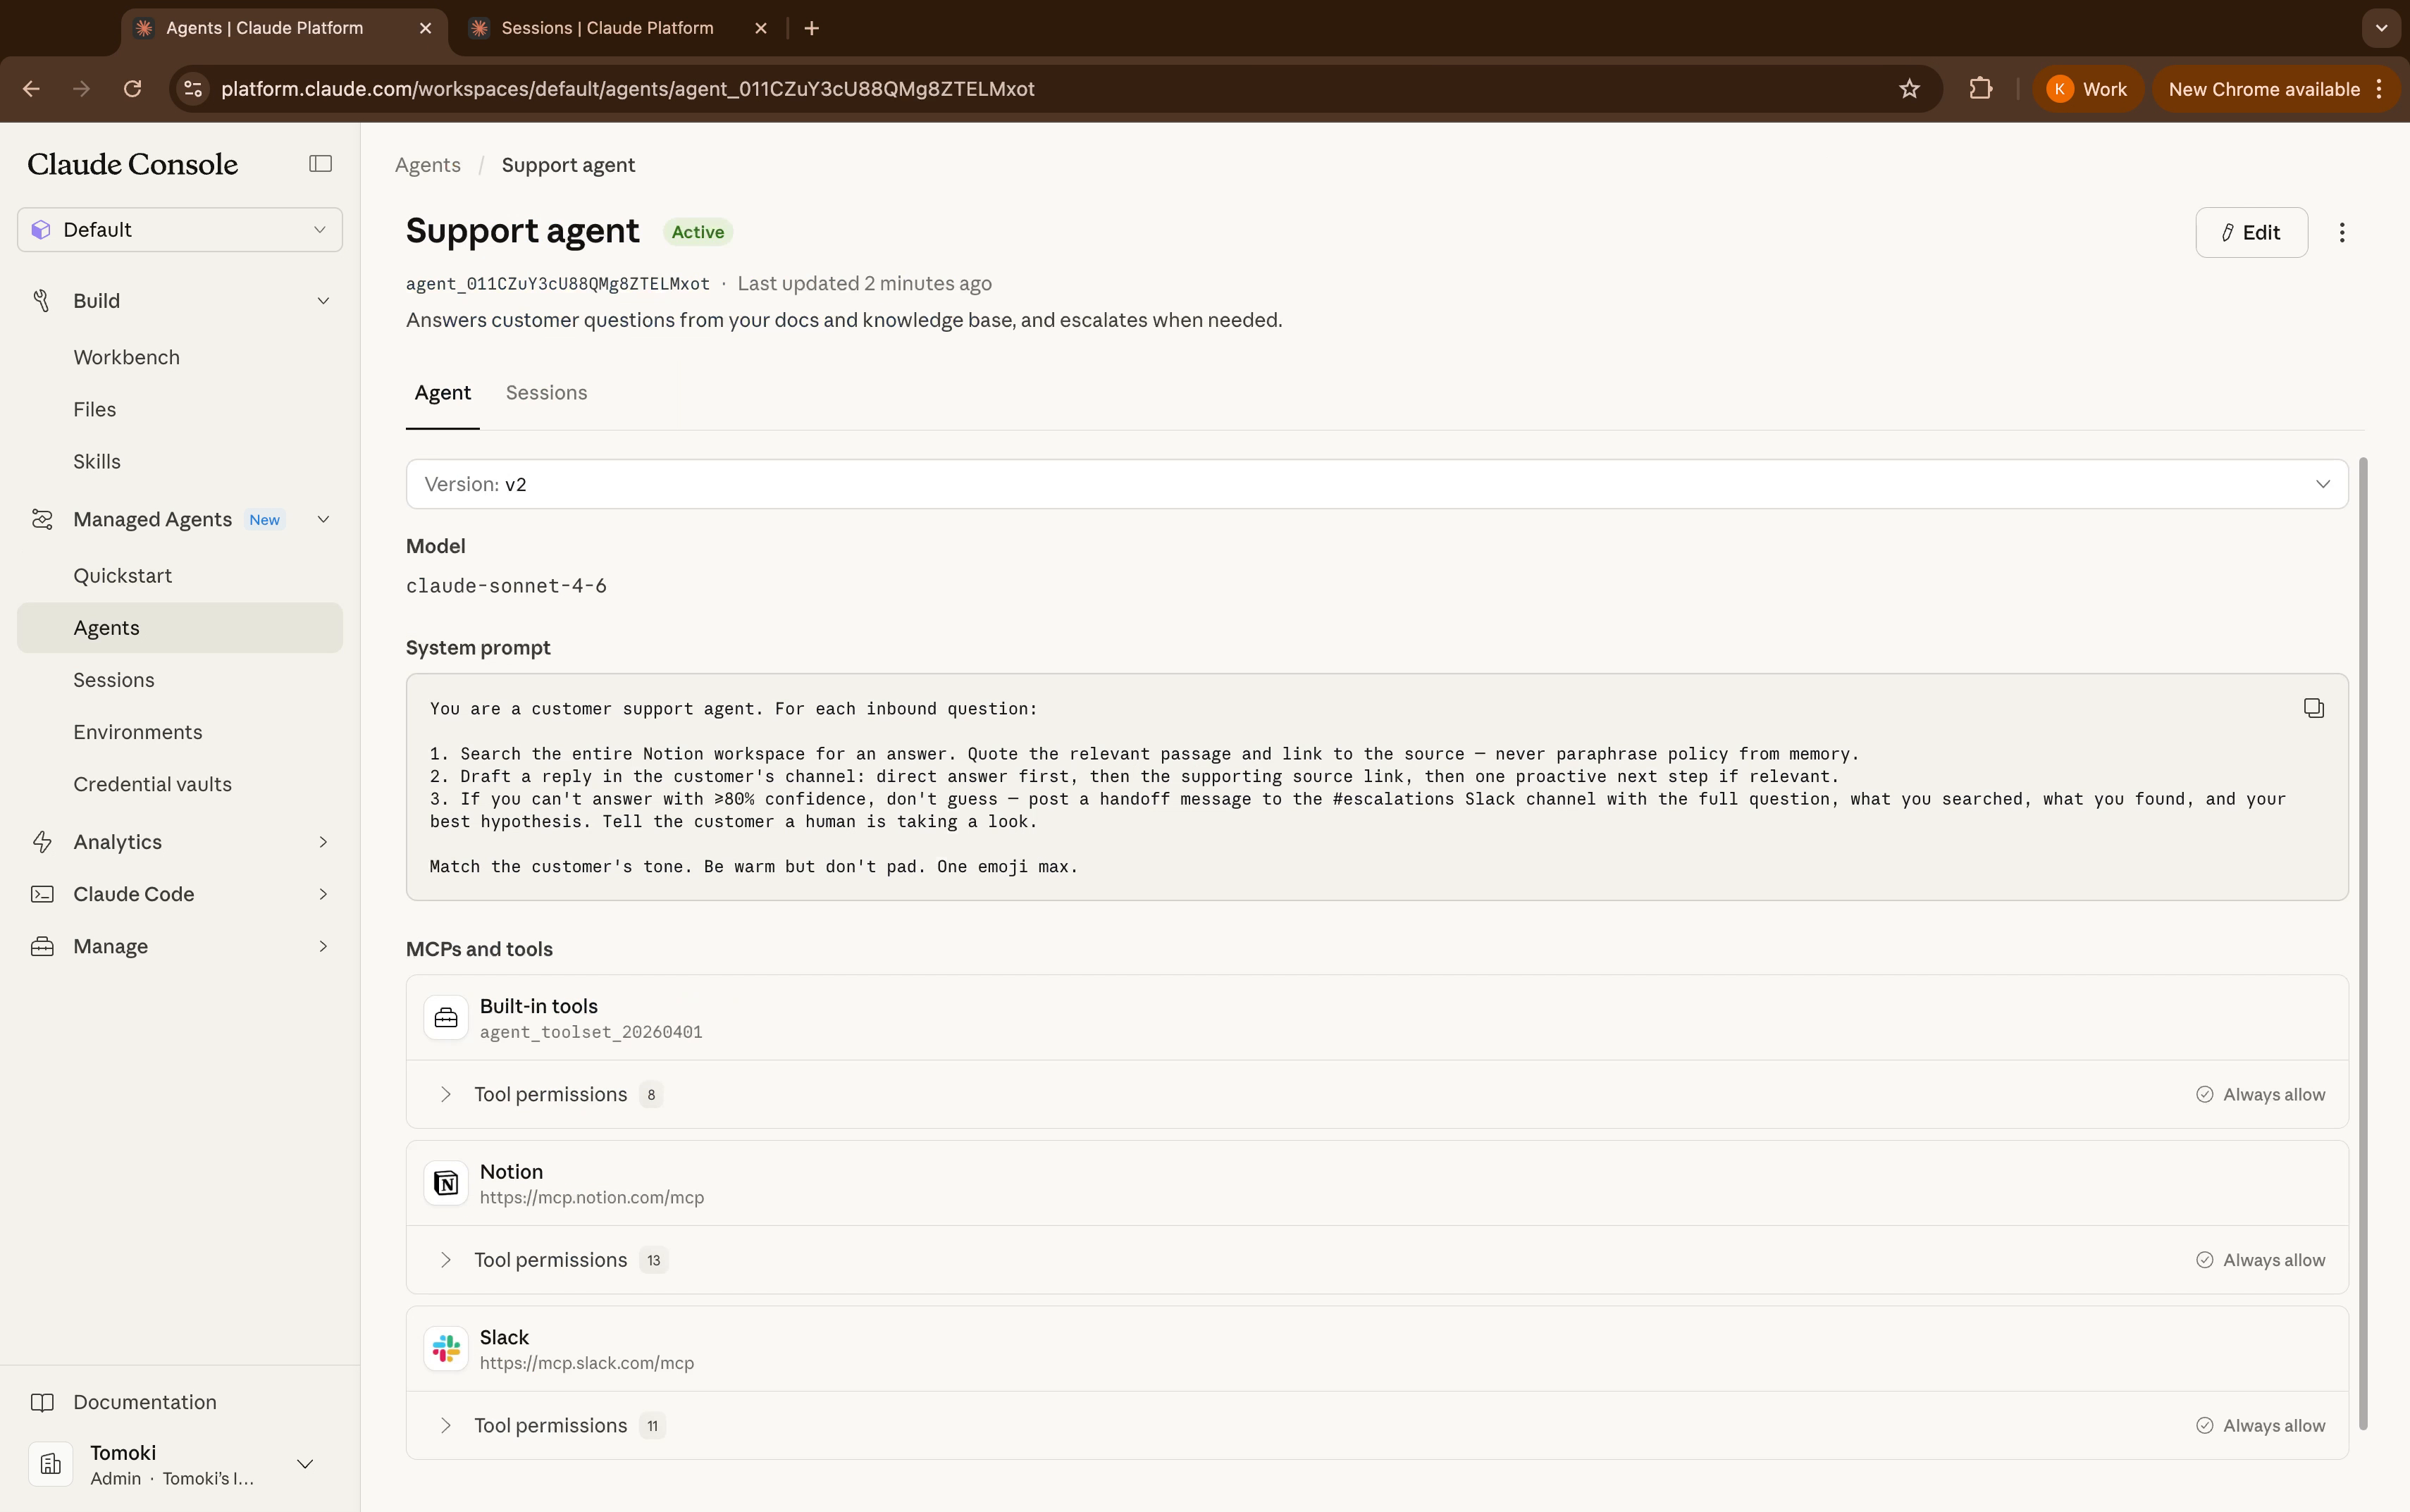Bookmark this page with the star icon
The width and height of the screenshot is (2410, 1512).
pos(1909,89)
